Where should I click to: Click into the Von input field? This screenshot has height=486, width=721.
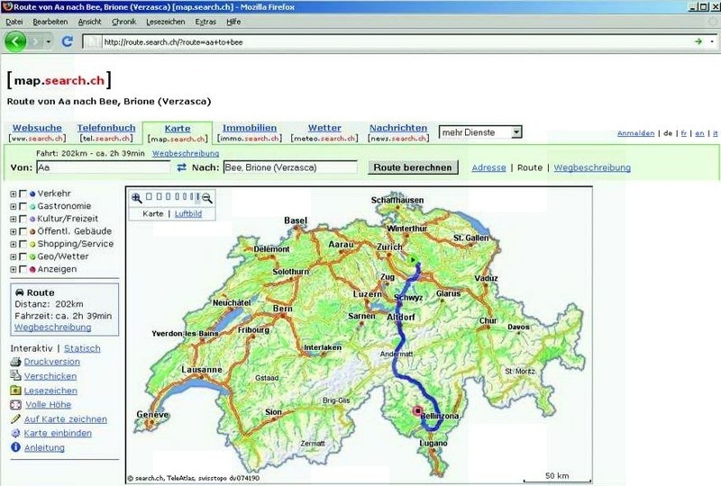(x=103, y=167)
